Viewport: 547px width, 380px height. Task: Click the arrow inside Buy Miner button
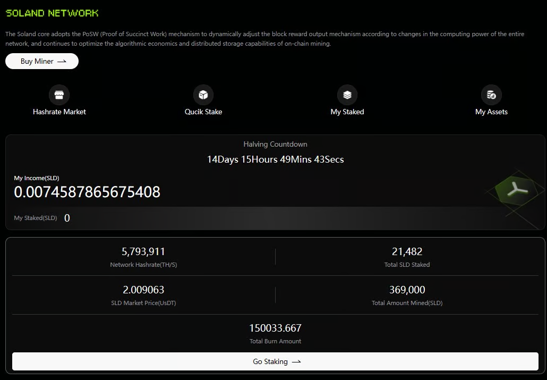coord(62,62)
